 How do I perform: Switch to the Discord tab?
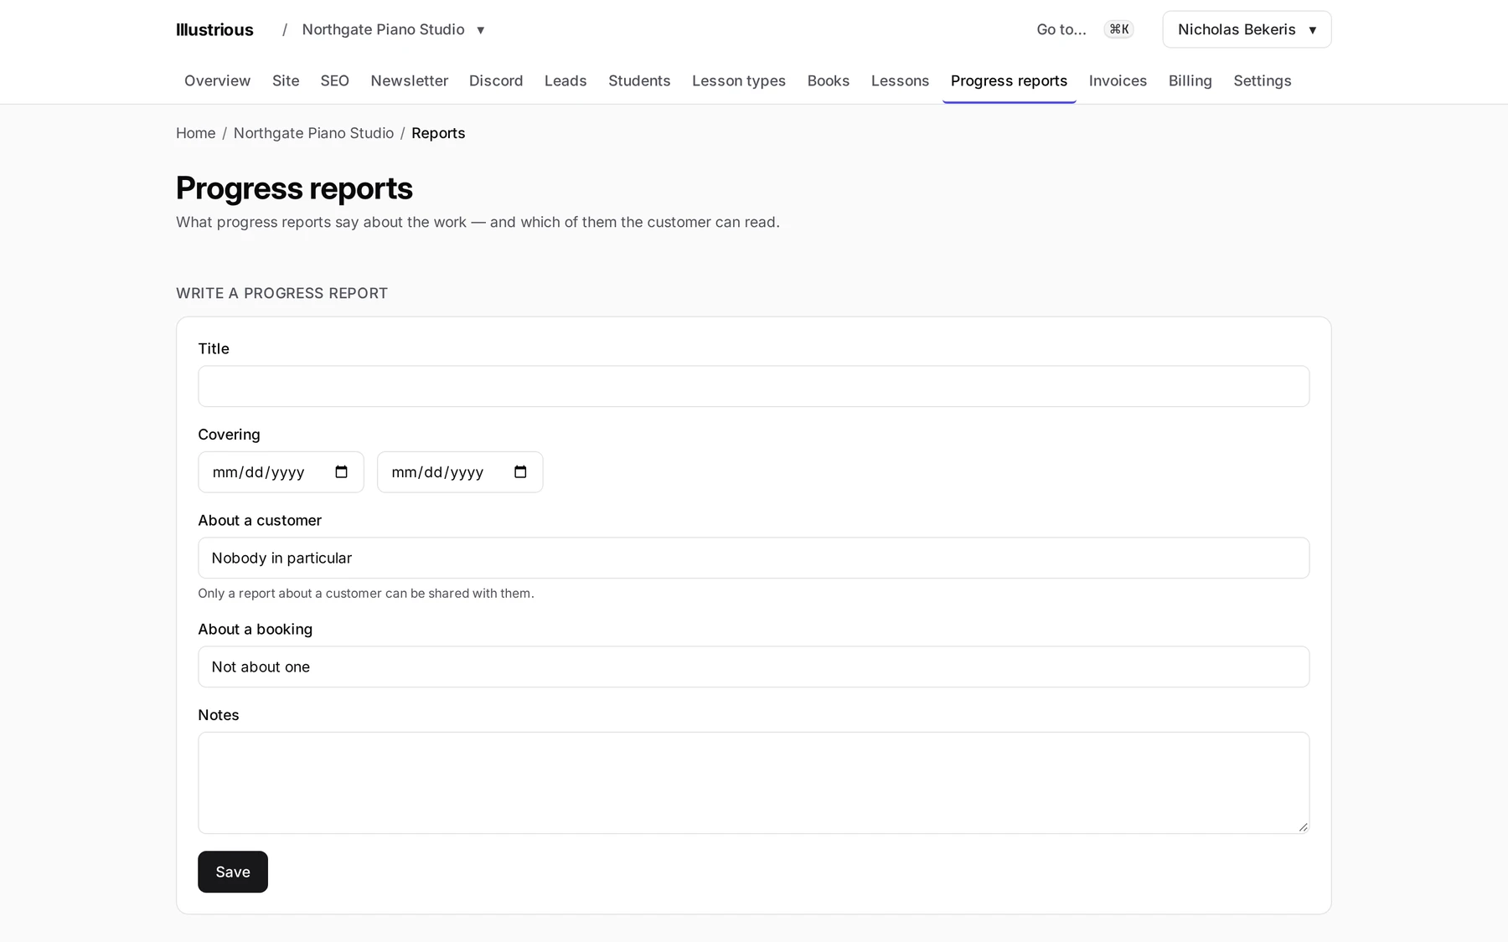[496, 80]
